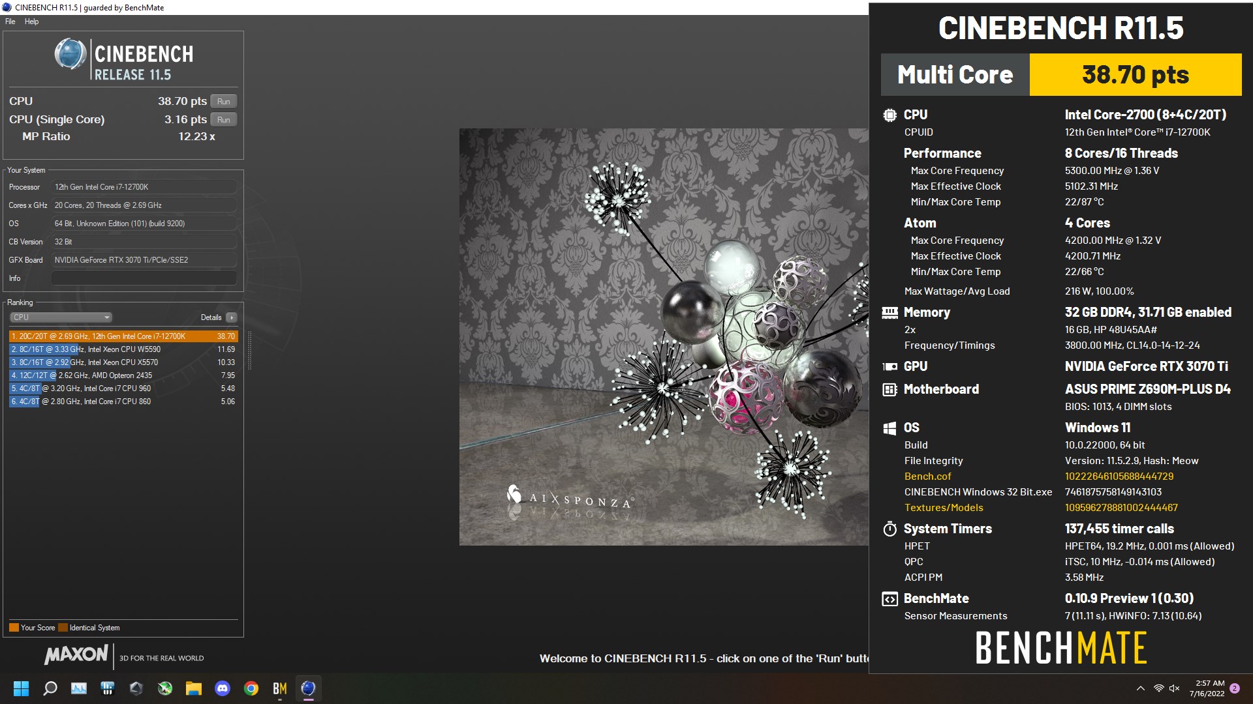1253x704 pixels.
Task: Open the Help menu
Action: [31, 22]
